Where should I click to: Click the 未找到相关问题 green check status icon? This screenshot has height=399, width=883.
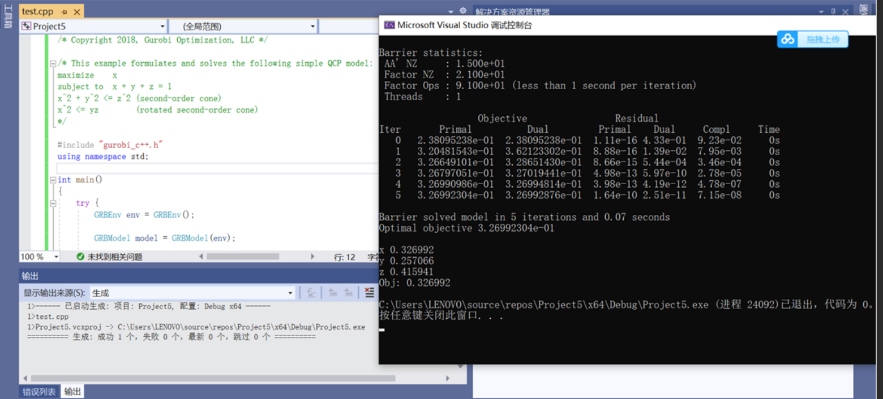(x=80, y=257)
